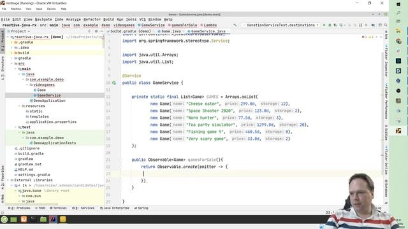This screenshot has width=408, height=229.
Task: Open the Build menu
Action: pos(108,20)
